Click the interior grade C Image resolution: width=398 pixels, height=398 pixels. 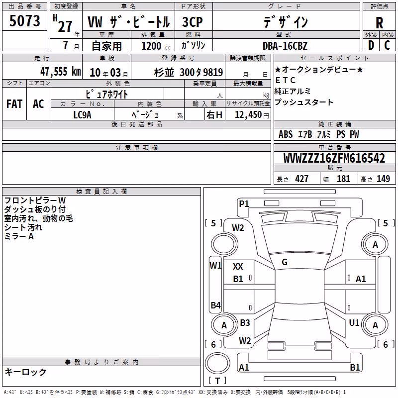pyautogui.click(x=387, y=45)
